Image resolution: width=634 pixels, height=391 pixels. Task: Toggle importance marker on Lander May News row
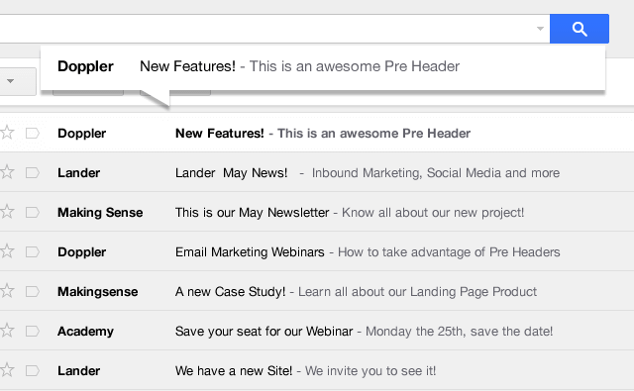33,173
